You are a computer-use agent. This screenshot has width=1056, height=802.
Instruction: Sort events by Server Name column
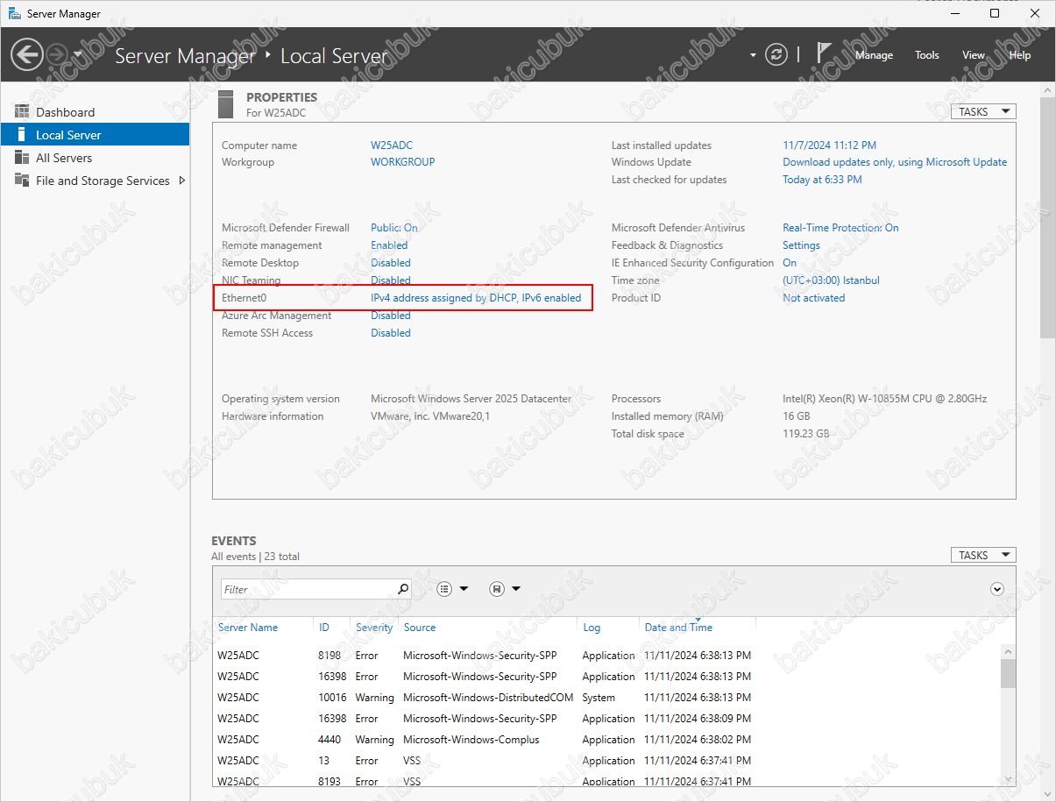tap(248, 628)
